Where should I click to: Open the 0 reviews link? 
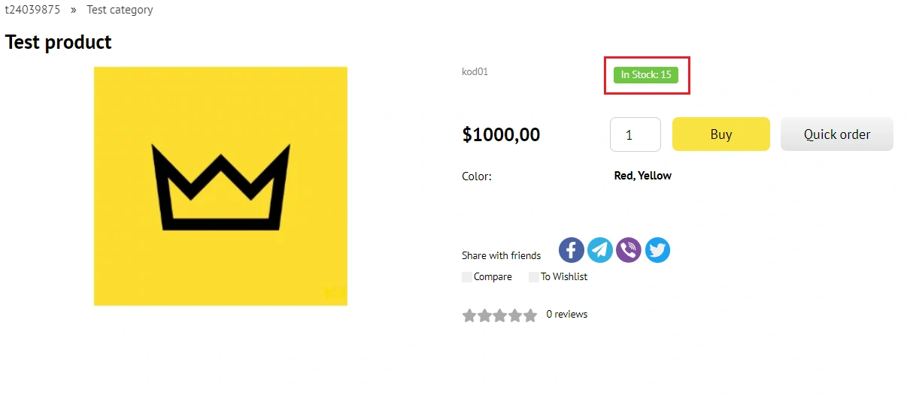[x=567, y=314]
